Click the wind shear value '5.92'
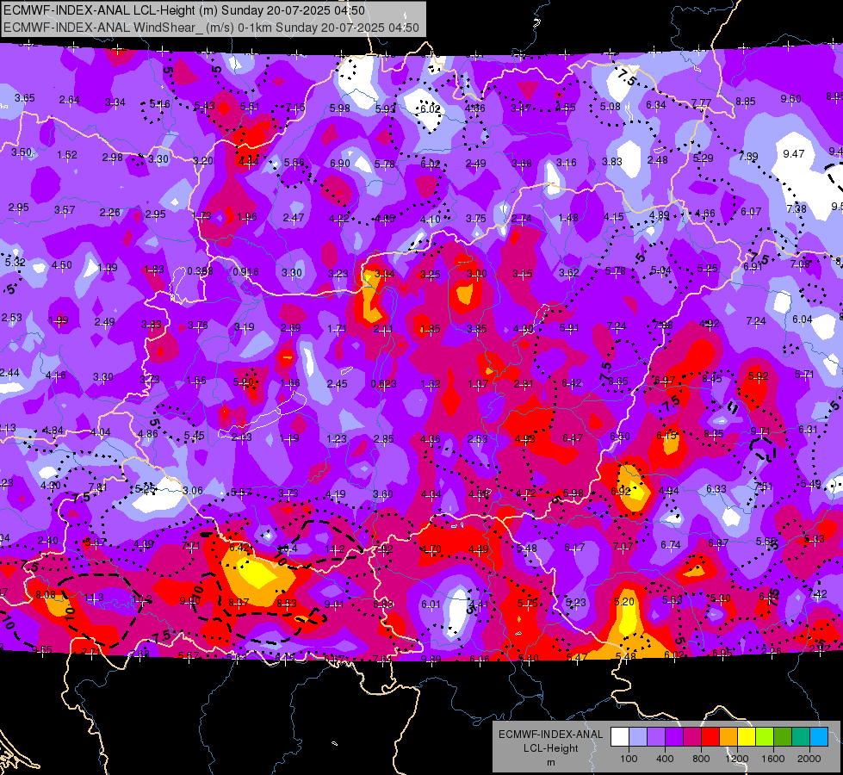The height and width of the screenshot is (775, 843). point(758,376)
